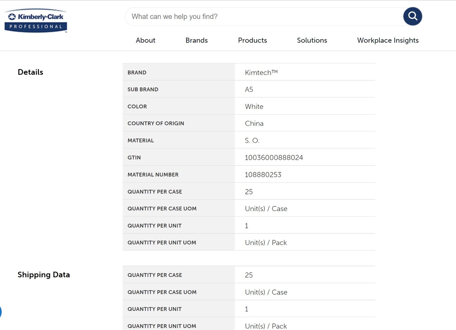Click the material number 108880253
Viewport: 456px width, 330px height.
click(x=263, y=175)
